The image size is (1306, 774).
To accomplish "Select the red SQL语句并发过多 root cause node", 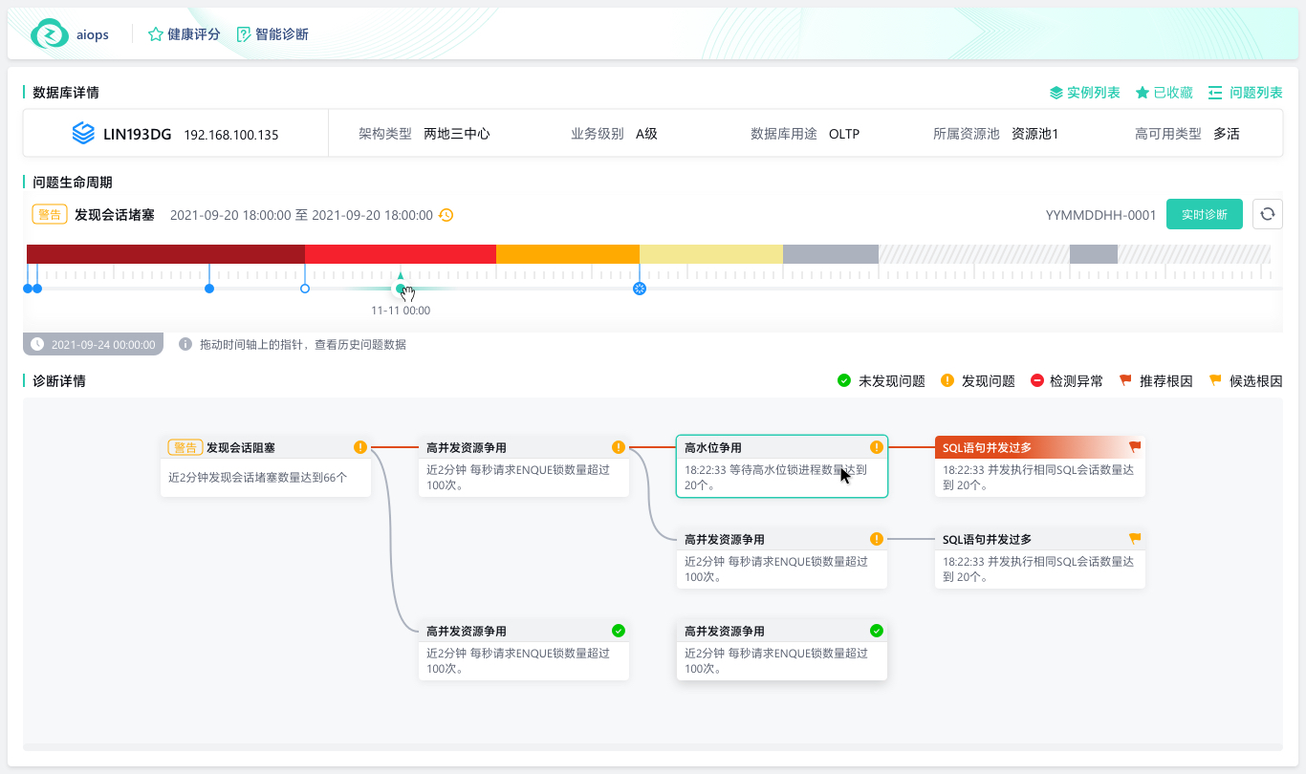I will [1040, 466].
